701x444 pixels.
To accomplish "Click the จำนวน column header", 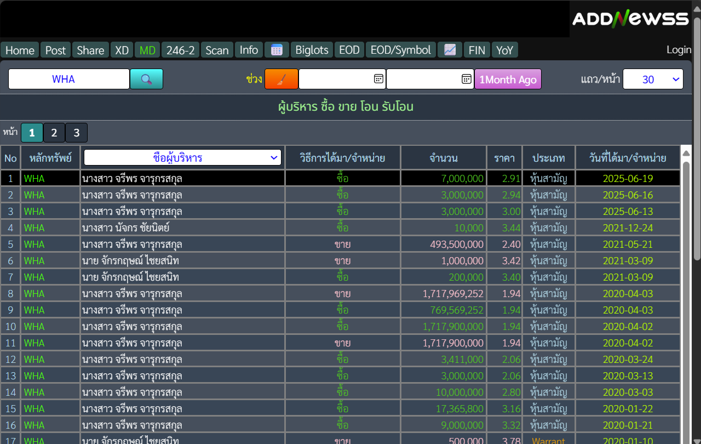I will (x=444, y=158).
